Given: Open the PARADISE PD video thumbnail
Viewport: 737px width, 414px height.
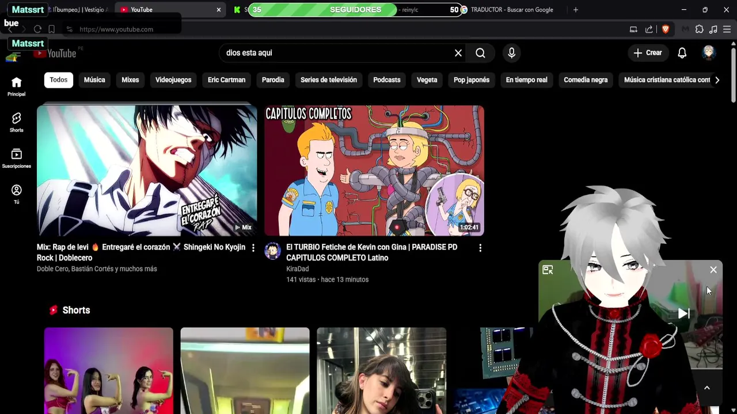Looking at the screenshot, I should (x=374, y=171).
